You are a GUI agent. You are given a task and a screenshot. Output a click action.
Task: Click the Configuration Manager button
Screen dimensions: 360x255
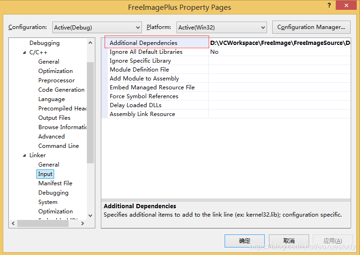pyautogui.click(x=311, y=27)
